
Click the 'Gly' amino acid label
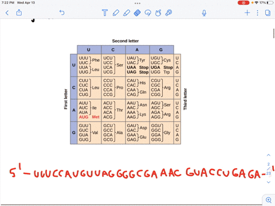(x=167, y=133)
